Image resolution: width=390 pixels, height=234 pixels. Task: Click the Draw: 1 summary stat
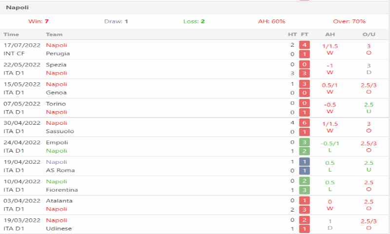tap(116, 21)
